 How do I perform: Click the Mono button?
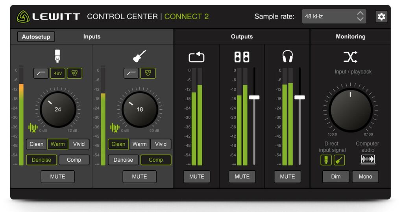(x=365, y=177)
